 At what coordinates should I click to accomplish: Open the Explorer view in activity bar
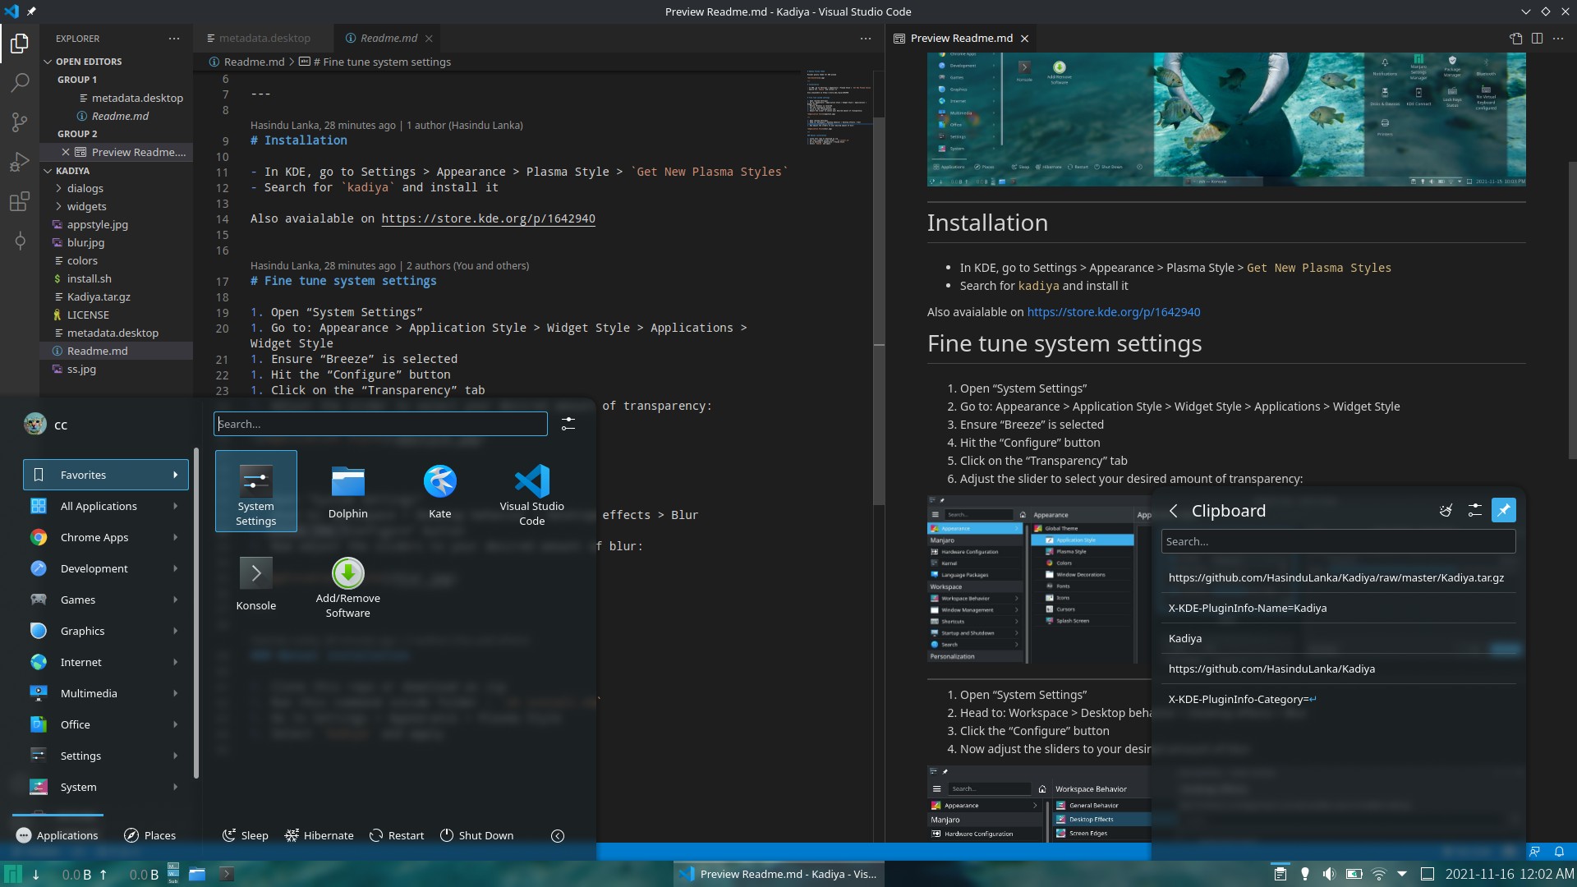pyautogui.click(x=20, y=43)
